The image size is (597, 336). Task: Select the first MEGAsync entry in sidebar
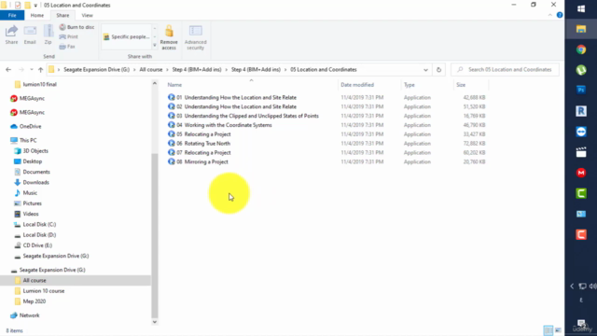pyautogui.click(x=32, y=98)
